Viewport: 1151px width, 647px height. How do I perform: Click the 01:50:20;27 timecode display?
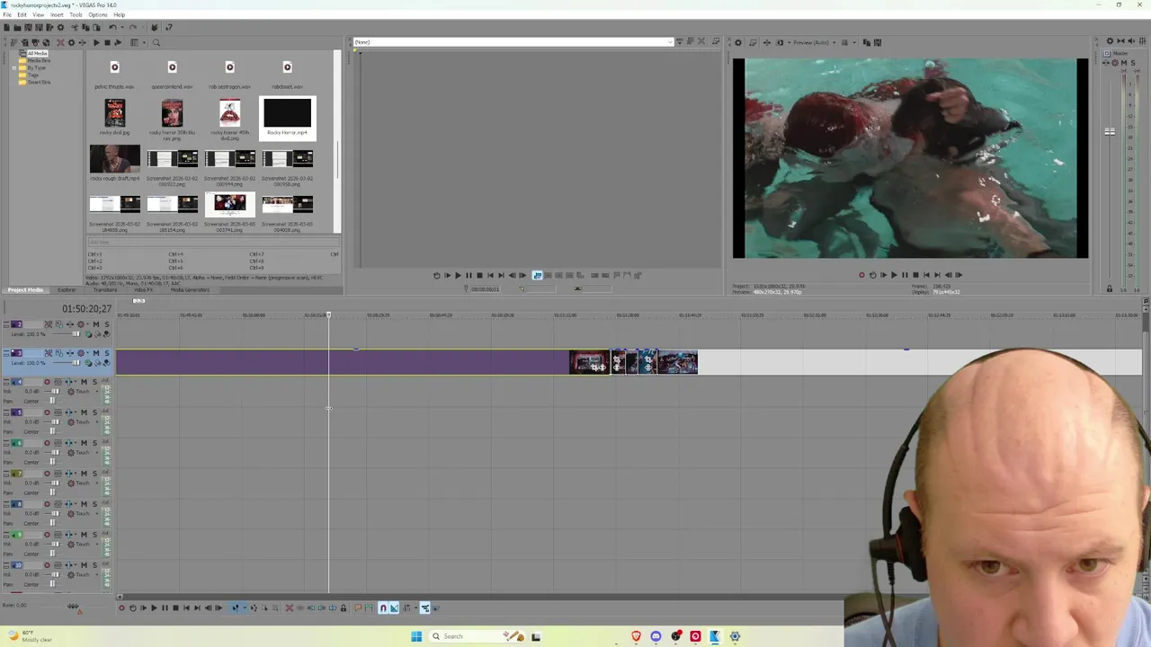86,309
